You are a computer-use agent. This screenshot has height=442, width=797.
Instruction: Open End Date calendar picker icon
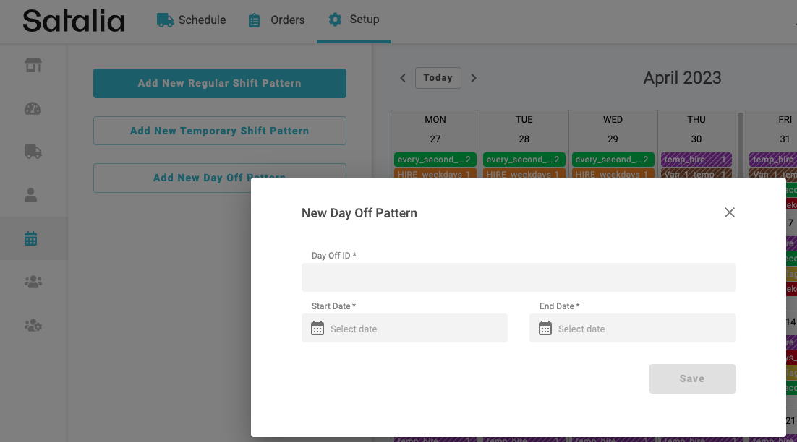[545, 329]
